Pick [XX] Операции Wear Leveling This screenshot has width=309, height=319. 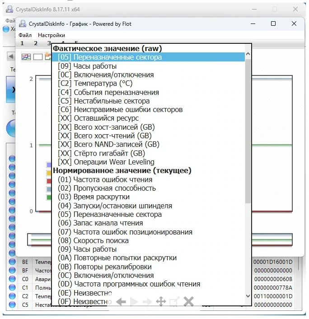coord(148,162)
